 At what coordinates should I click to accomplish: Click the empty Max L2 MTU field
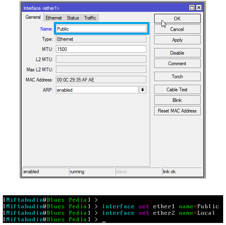(x=101, y=69)
